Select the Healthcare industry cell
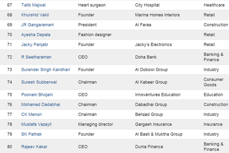 (x=215, y=5)
